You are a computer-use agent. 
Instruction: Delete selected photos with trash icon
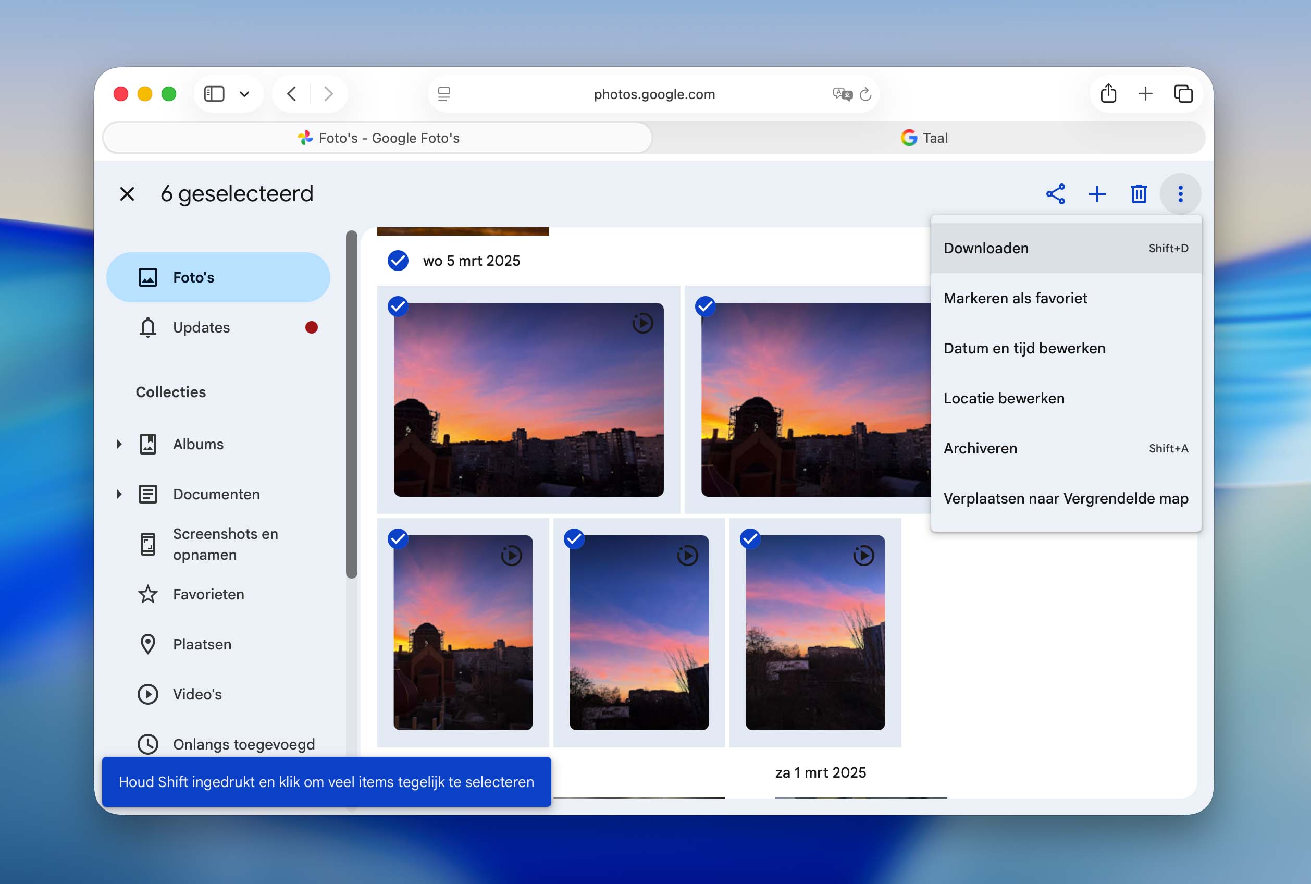point(1139,194)
